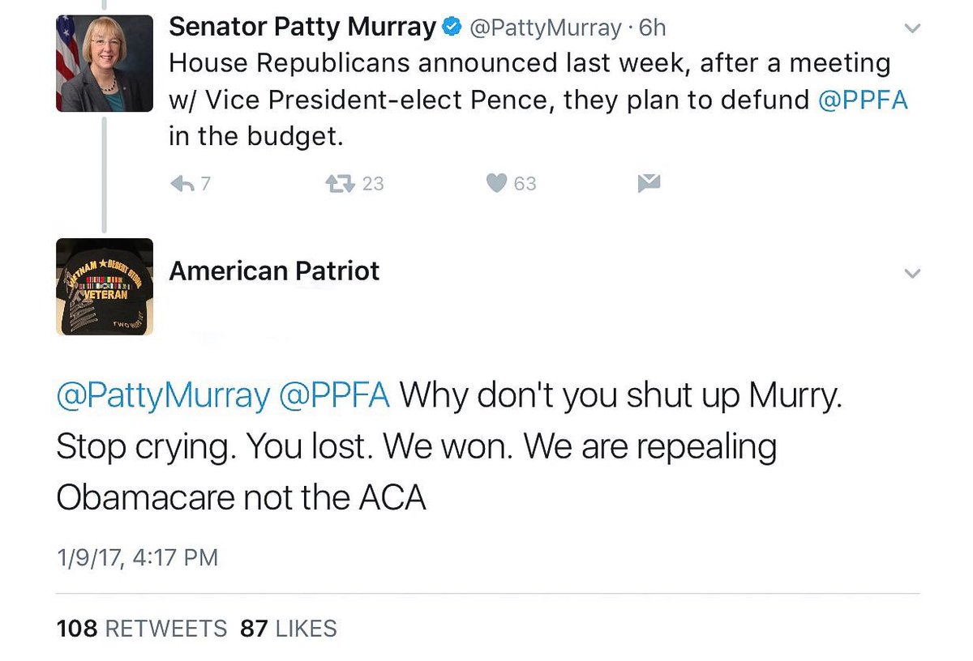Expand options chevron on Patty Murray's tweet

pos(912,29)
